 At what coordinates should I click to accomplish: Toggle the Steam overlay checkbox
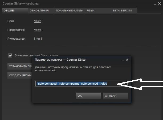coord(10,55)
